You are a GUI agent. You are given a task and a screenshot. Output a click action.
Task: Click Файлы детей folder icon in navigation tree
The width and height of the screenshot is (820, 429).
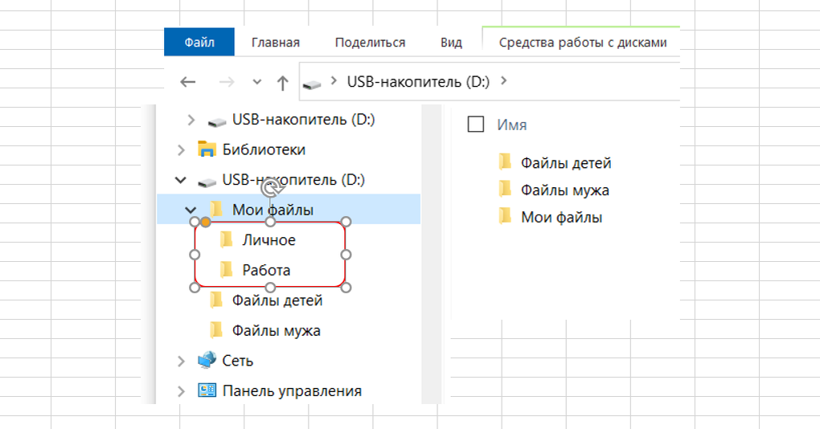[x=216, y=300]
